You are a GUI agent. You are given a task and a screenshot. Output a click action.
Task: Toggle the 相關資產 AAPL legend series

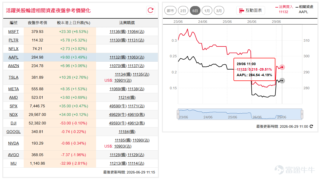304,9
